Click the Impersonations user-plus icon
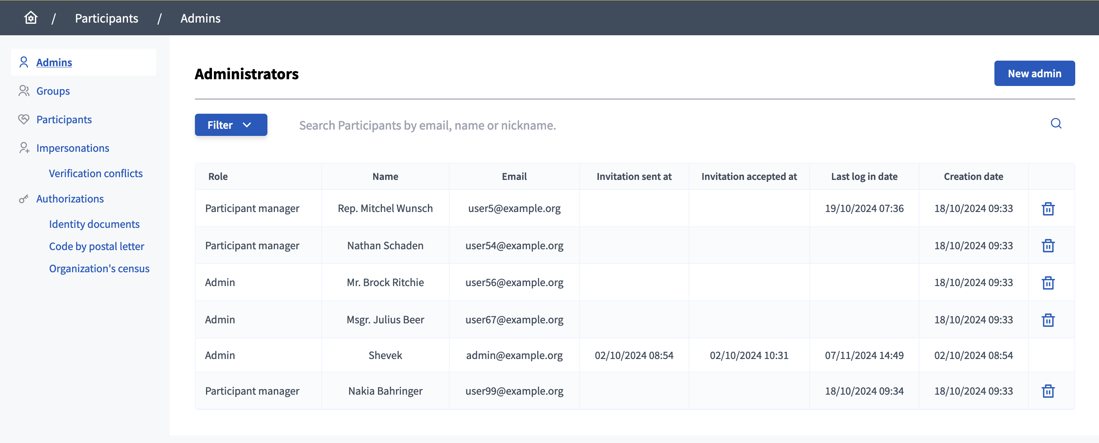Screen dimensions: 1099x443 click(24, 148)
